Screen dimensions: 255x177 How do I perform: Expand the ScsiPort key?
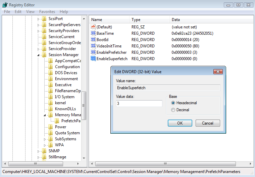pos(38,19)
